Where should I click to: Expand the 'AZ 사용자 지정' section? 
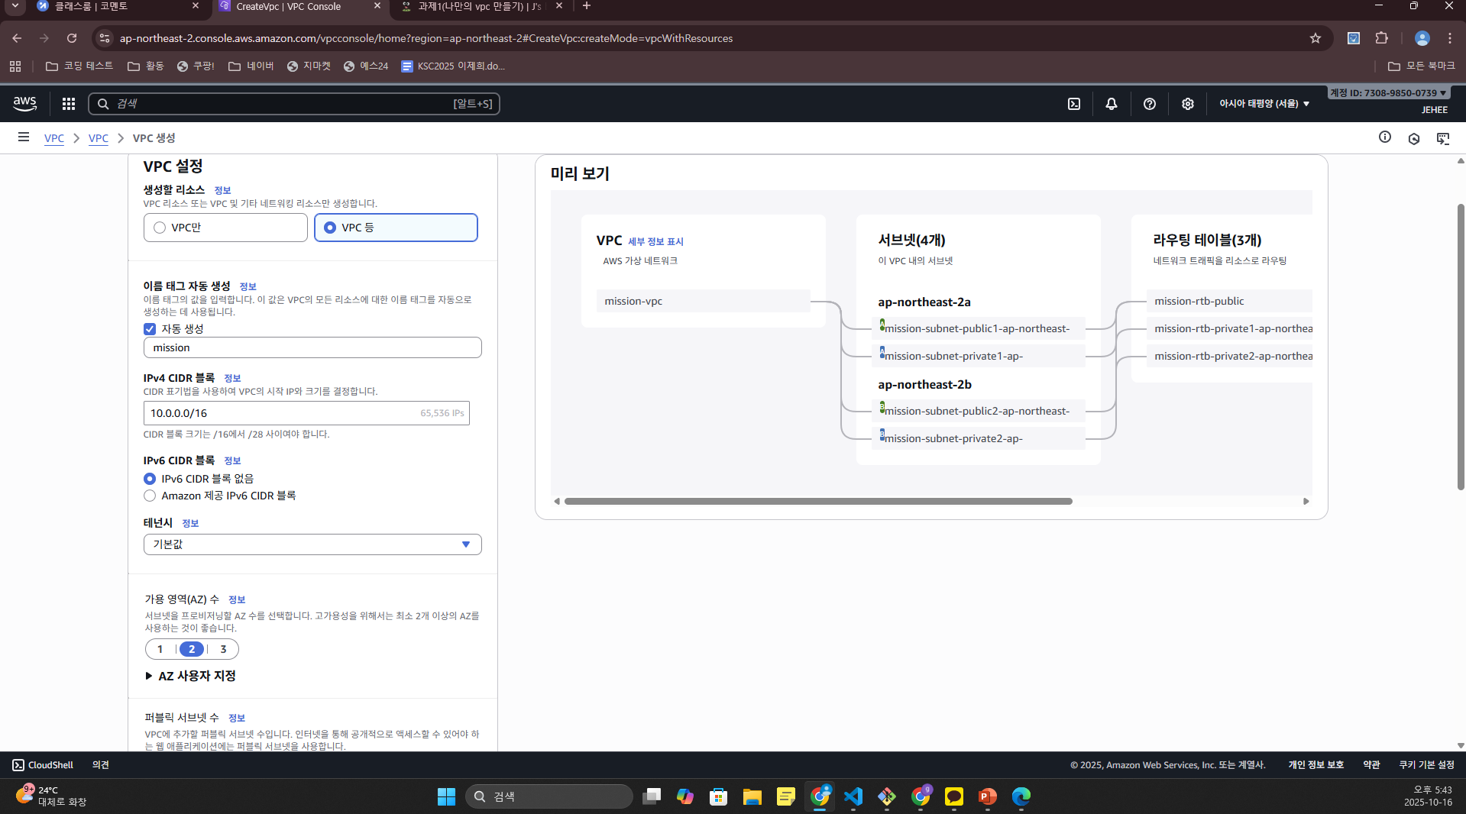[x=191, y=676]
